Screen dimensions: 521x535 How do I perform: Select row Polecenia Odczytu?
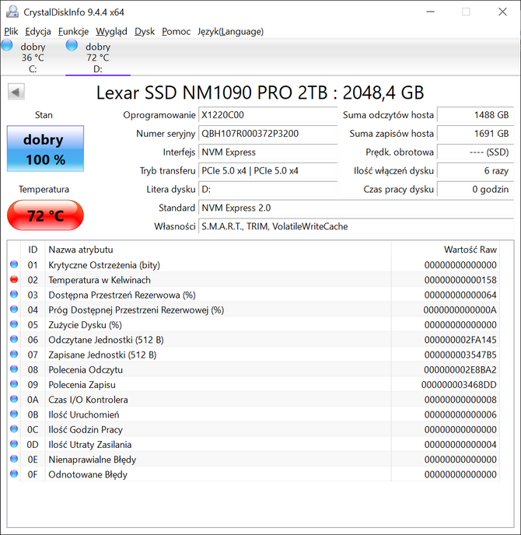(254, 370)
